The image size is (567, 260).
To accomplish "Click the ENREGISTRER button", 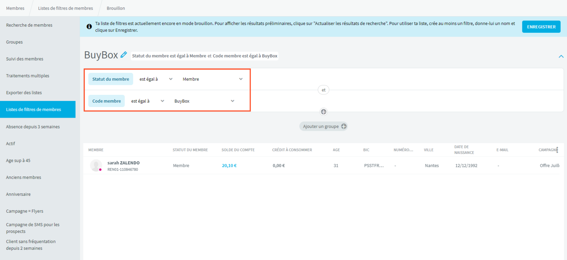I will click(x=541, y=27).
